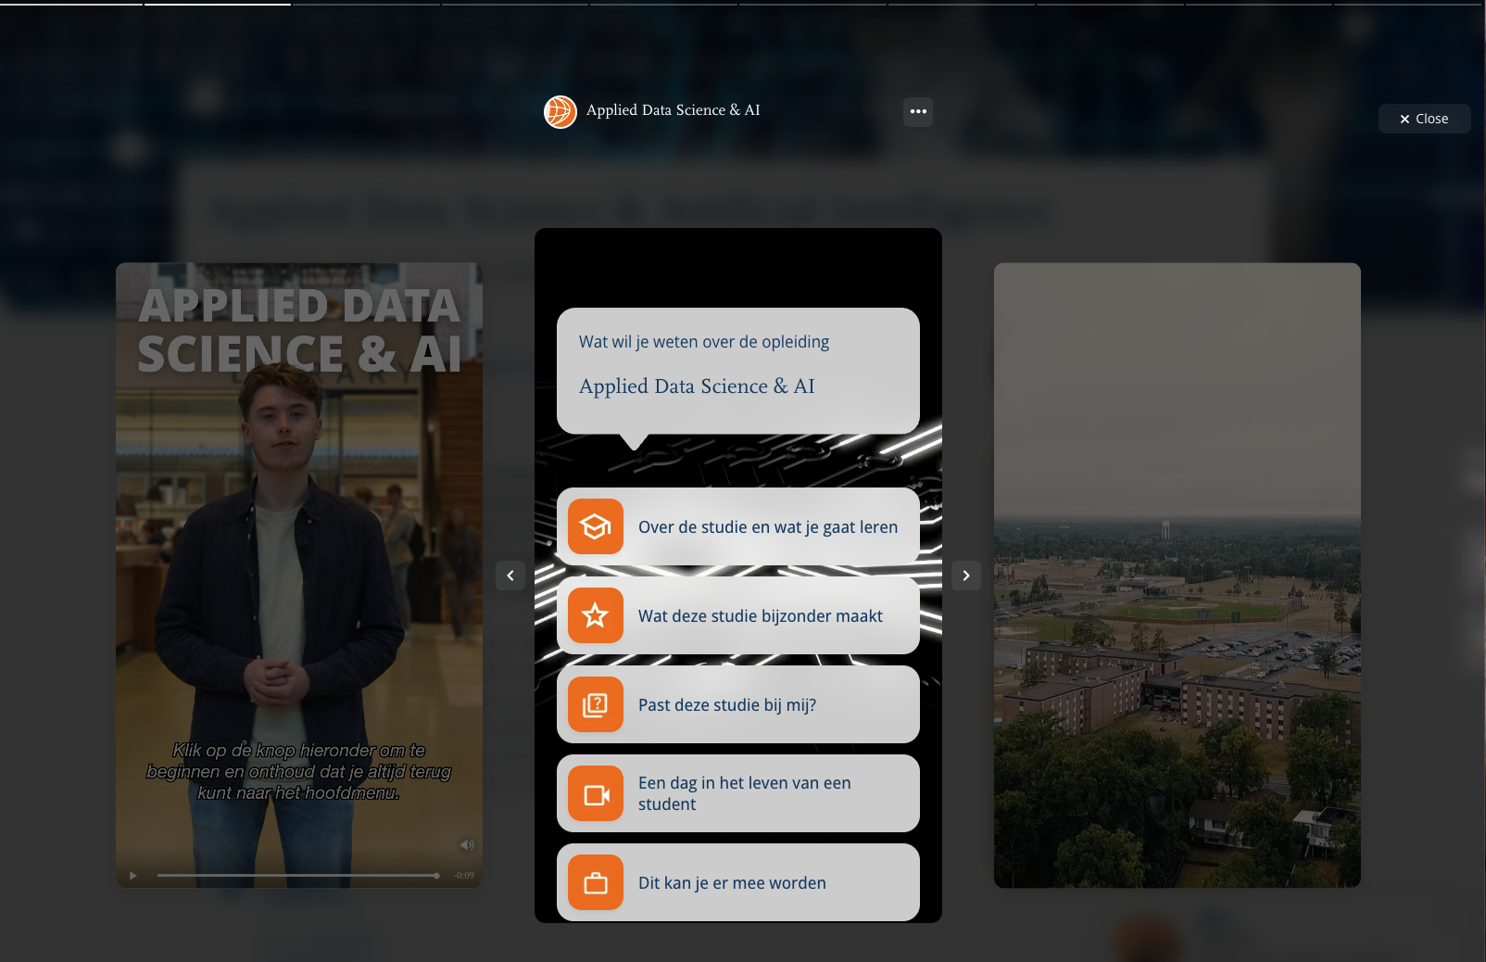The image size is (1486, 962).
Task: Click the left video's progress bar
Action: point(296,875)
